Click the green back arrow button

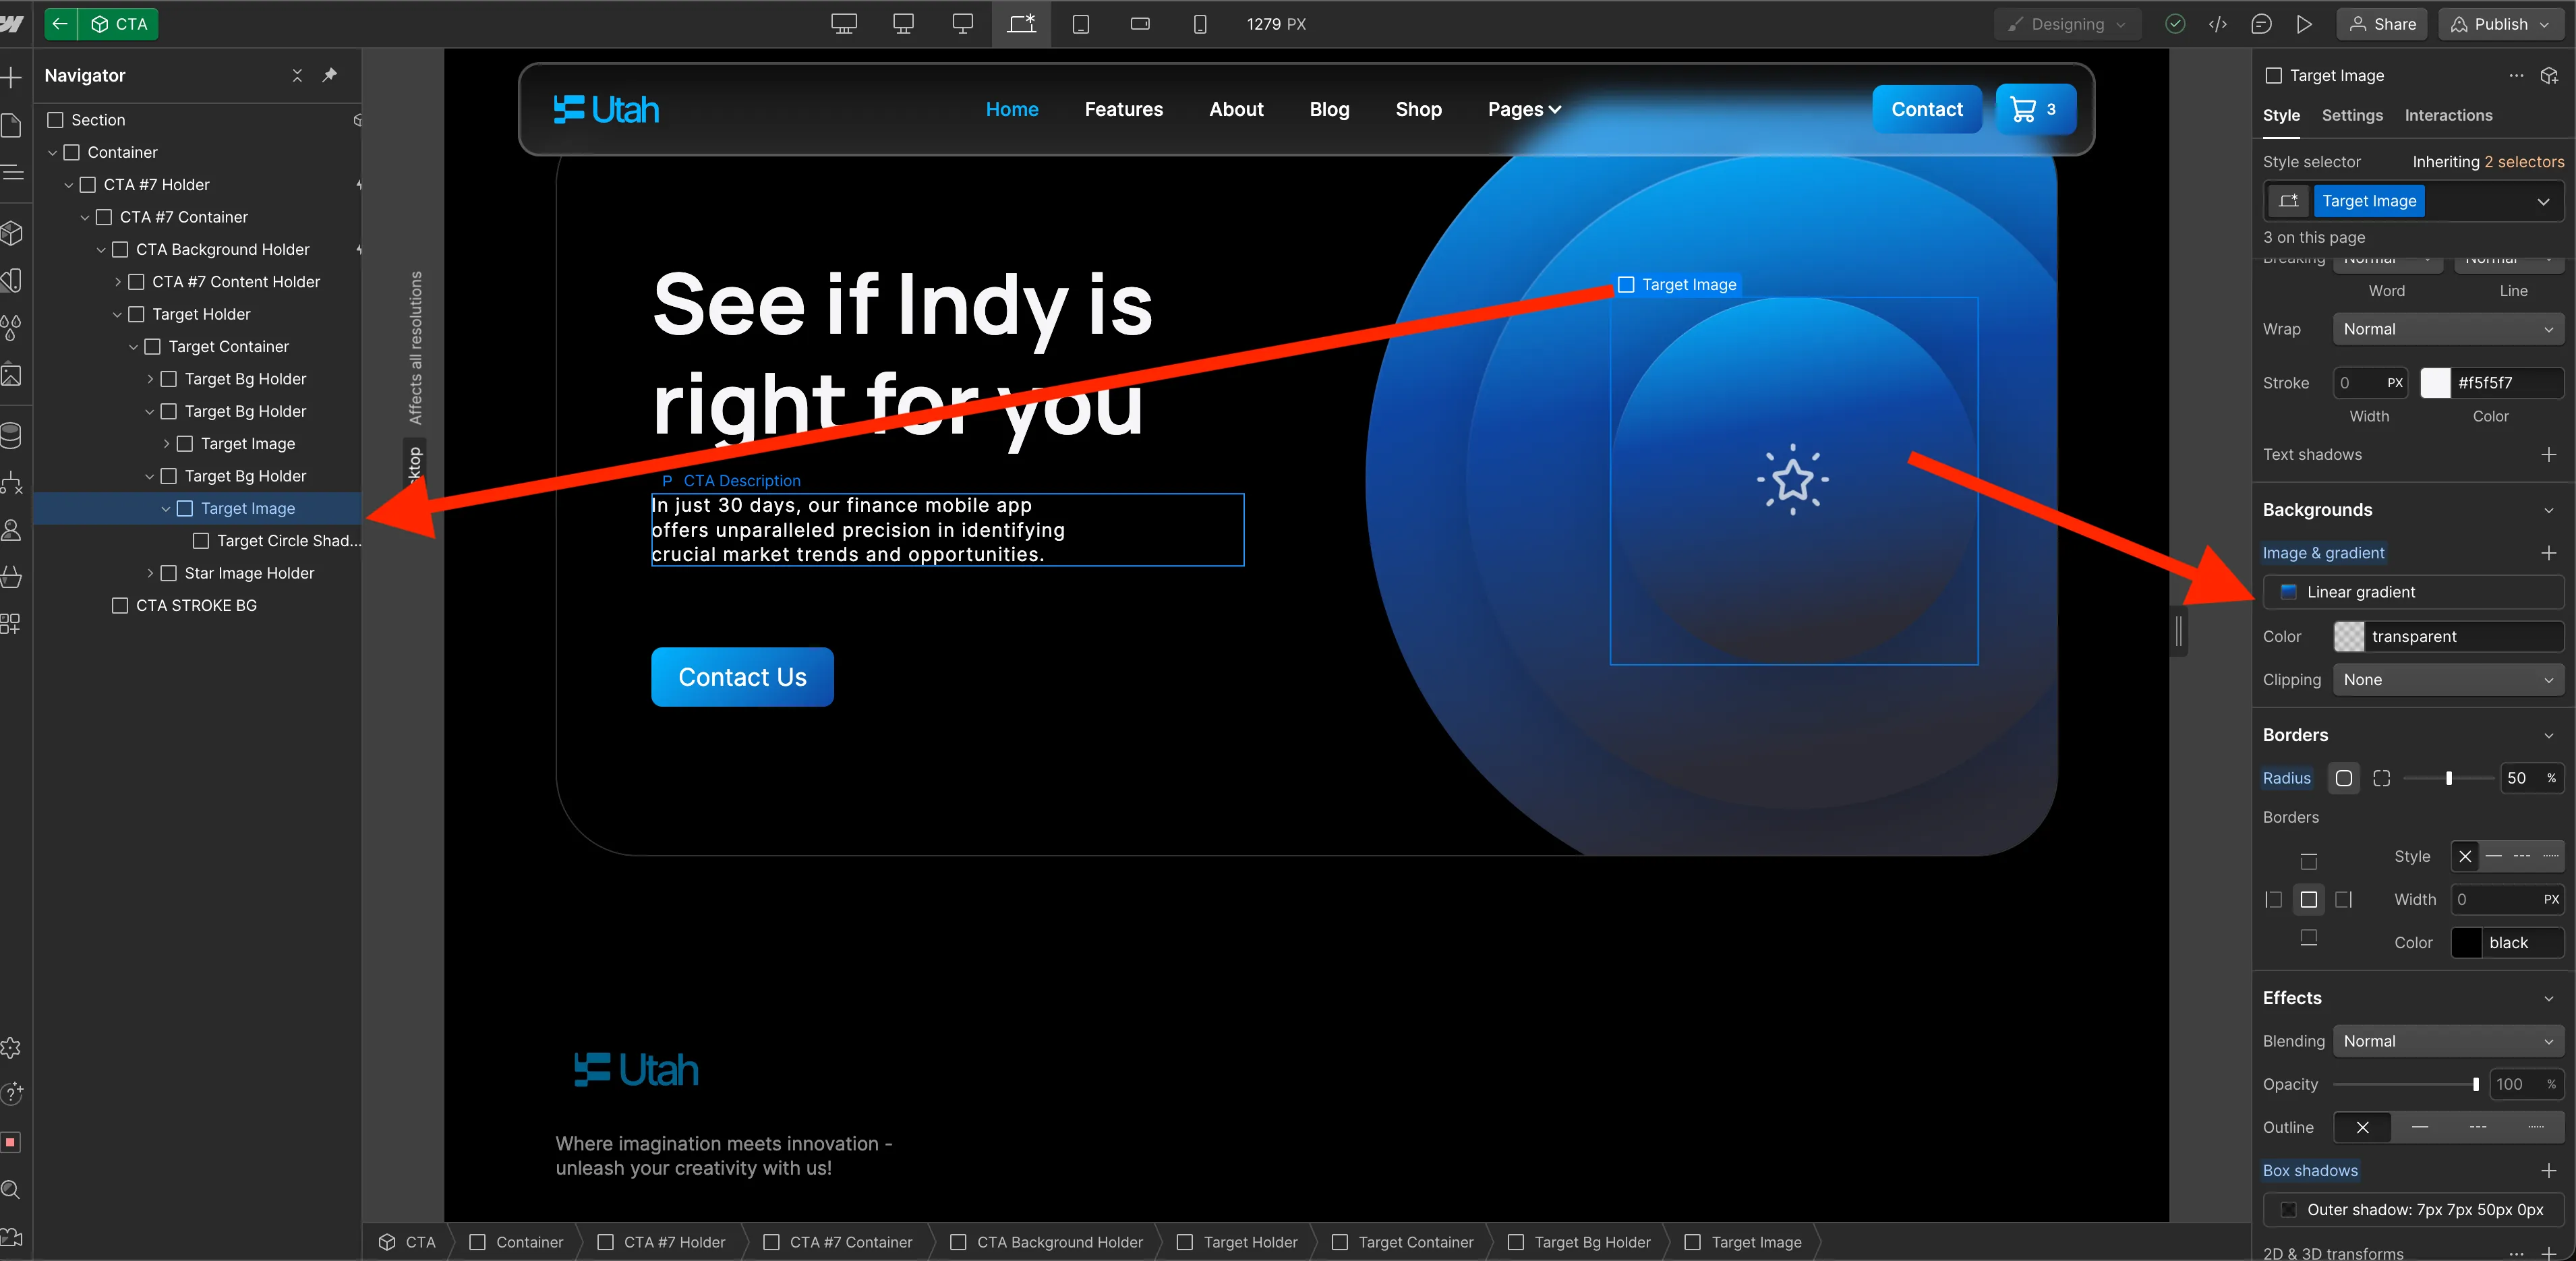(x=60, y=24)
